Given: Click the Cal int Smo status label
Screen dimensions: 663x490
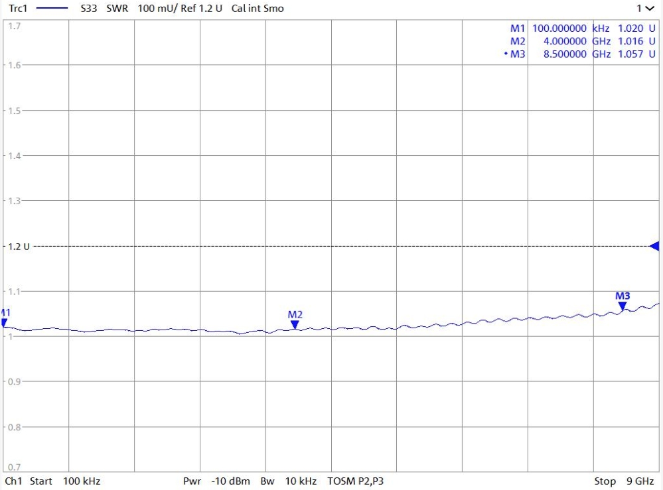Looking at the screenshot, I should 258,9.
